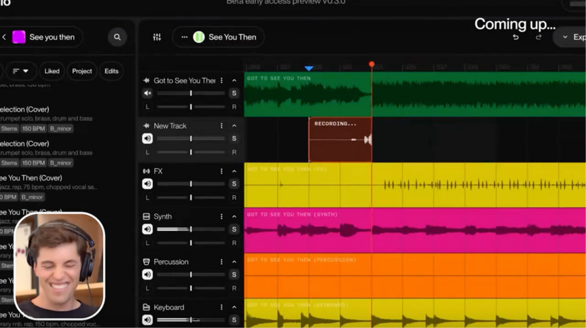Unmute the Got to See You Then track
586x328 pixels.
click(x=148, y=94)
